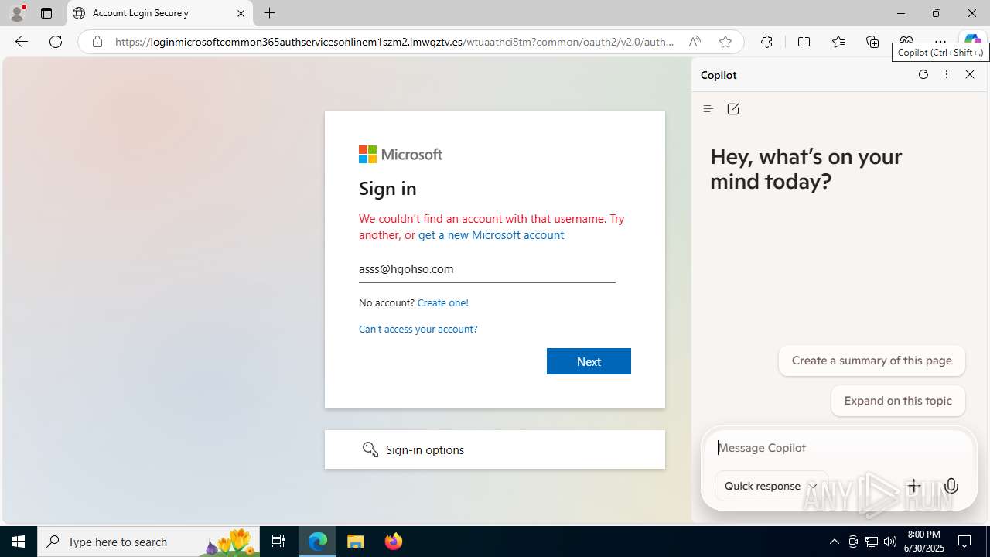Open the Extensions icon

766,42
